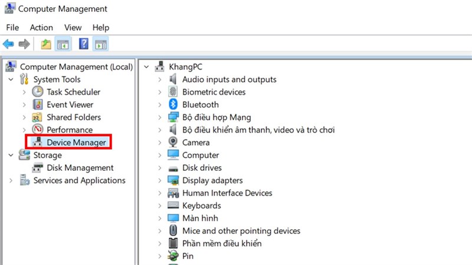Open the Action menu
Screen dimensions: 472x265
coord(41,27)
